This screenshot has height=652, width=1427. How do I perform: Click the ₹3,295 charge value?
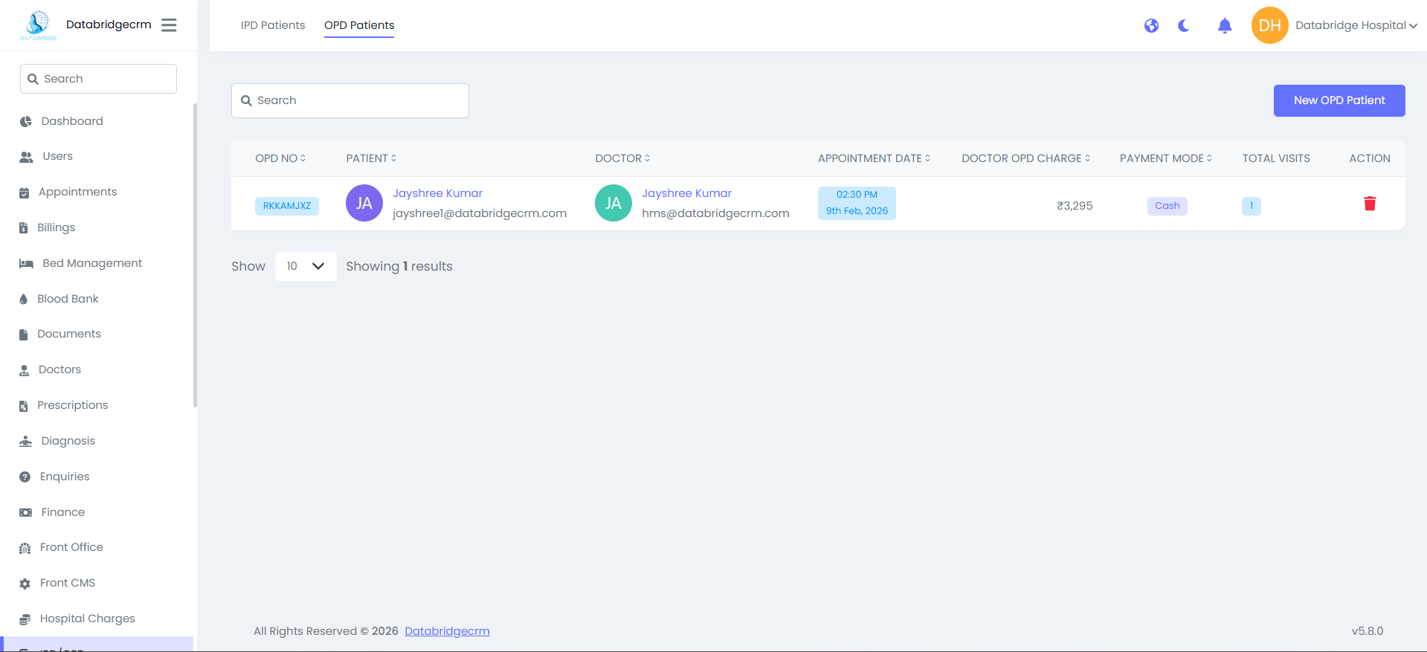pos(1075,206)
